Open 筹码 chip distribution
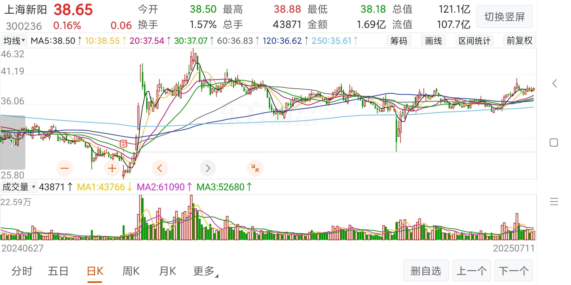The width and height of the screenshot is (571, 285). 399,41
